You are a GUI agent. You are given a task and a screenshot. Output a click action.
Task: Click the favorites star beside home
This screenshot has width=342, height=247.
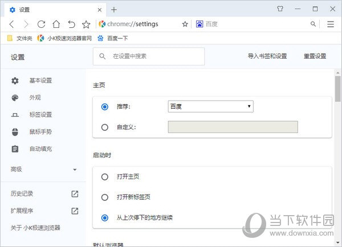click(86, 24)
